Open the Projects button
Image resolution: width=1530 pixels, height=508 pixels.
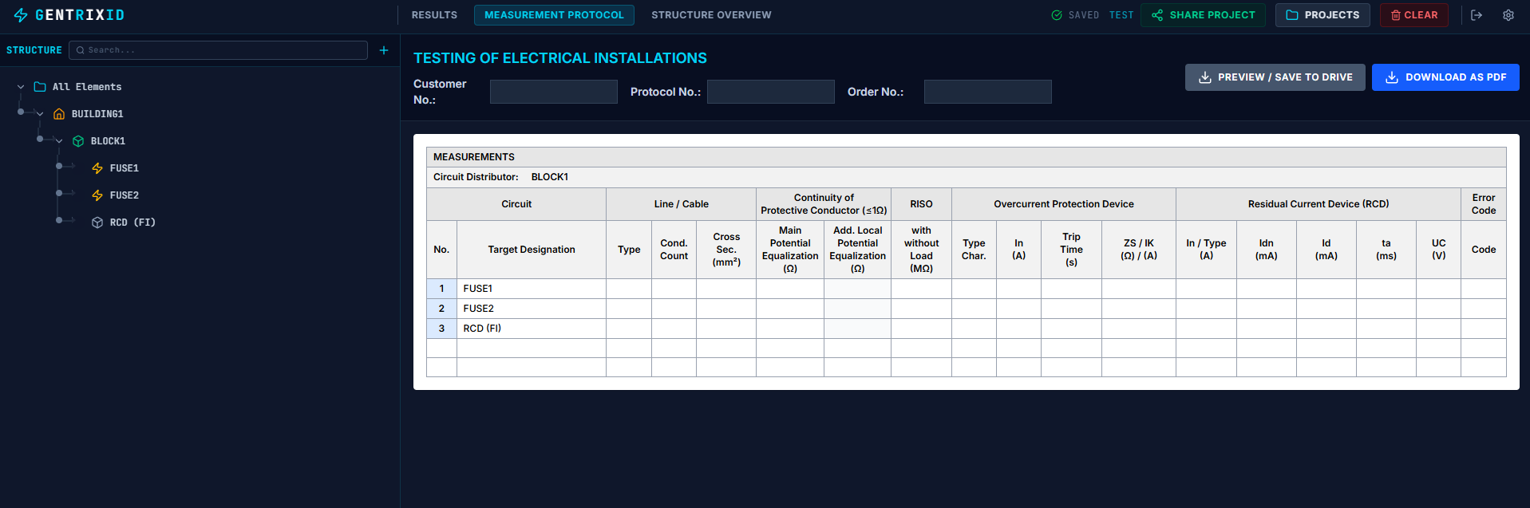[1322, 15]
